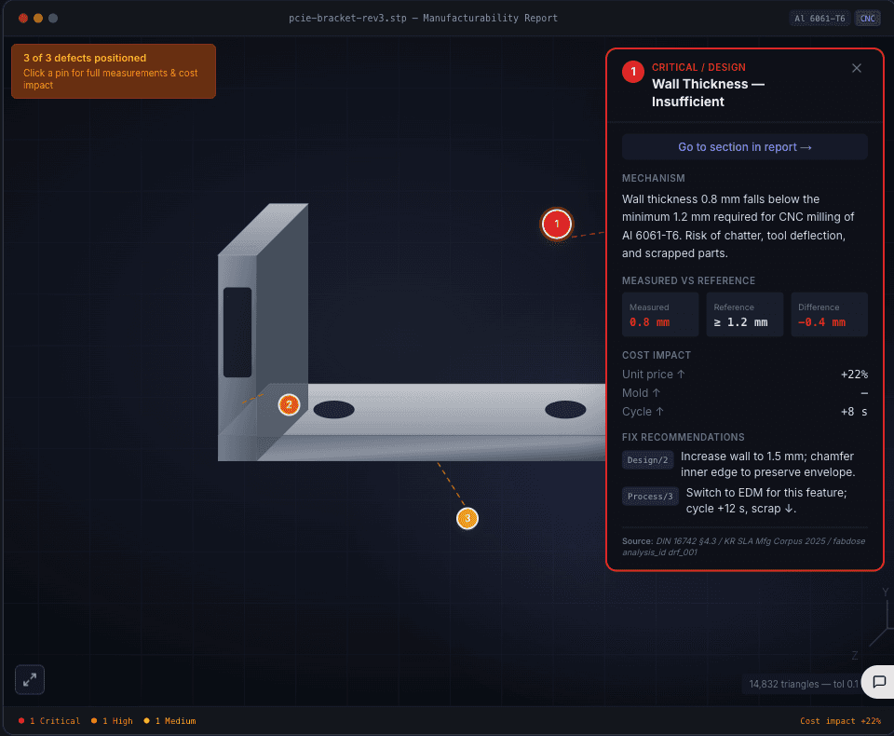Viewport: 894px width, 736px height.
Task: Open the chat feedback bubble
Action: click(878, 682)
